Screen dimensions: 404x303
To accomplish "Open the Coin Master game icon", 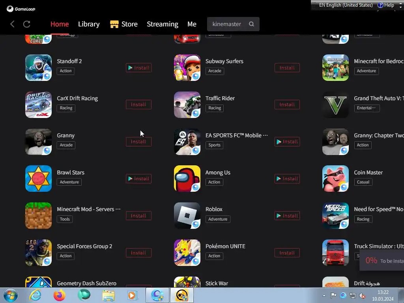I will pyautogui.click(x=335, y=179).
